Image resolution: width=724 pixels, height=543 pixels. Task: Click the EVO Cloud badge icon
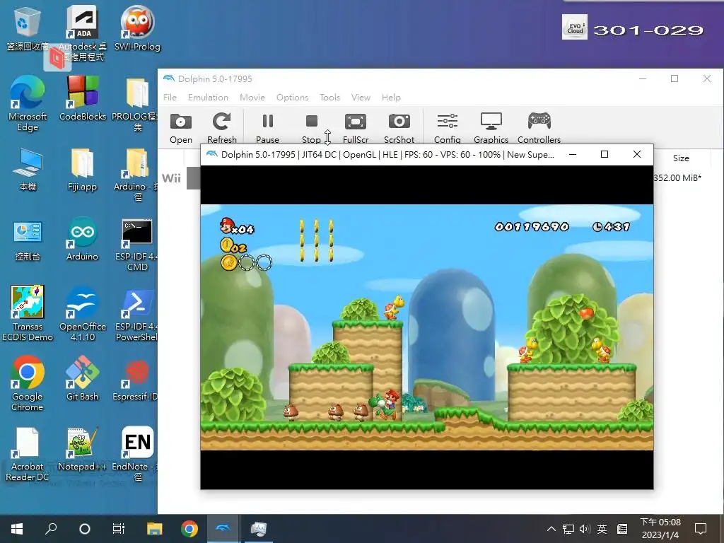click(574, 27)
